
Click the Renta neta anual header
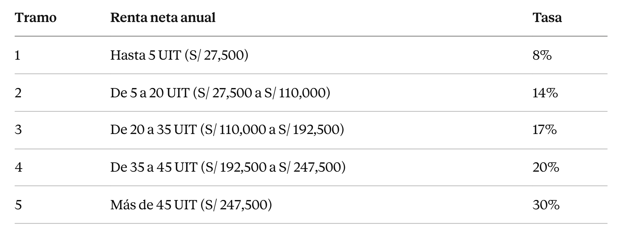(x=163, y=18)
